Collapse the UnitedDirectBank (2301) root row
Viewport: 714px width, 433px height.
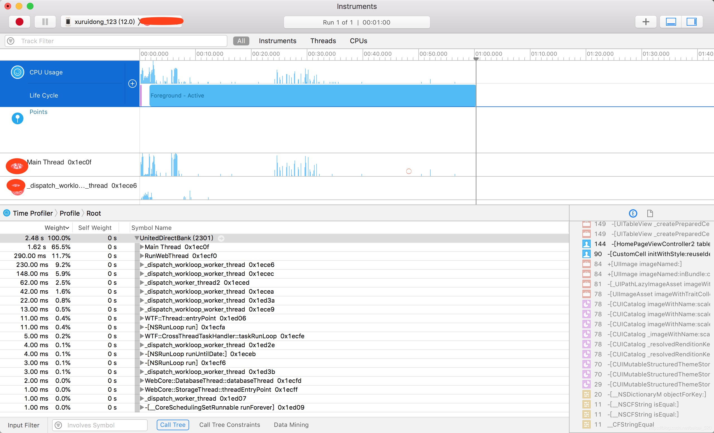(137, 238)
